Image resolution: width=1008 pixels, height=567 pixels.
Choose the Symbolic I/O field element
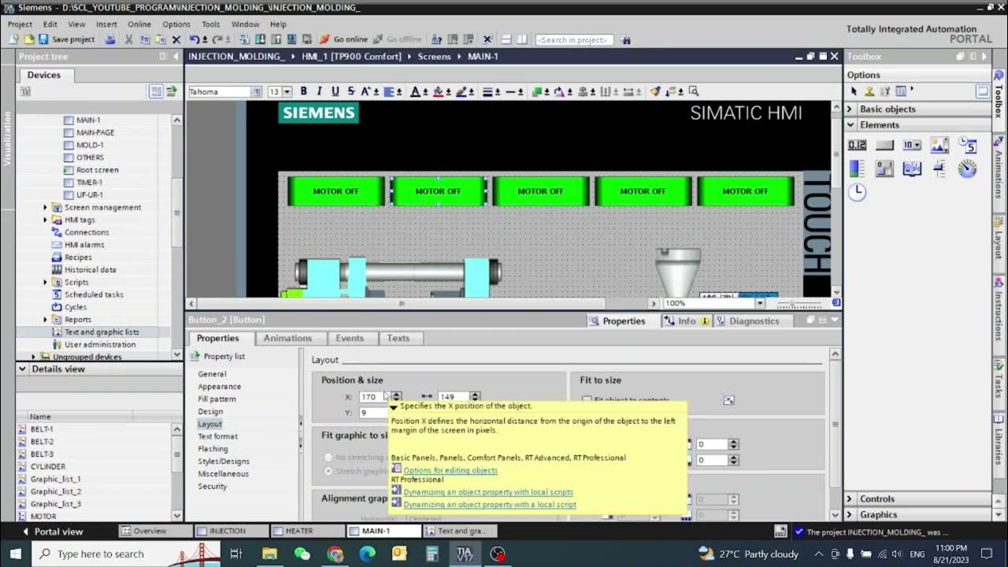912,145
